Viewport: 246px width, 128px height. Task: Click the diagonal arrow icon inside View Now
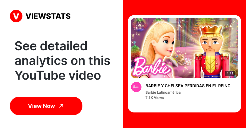click(61, 106)
